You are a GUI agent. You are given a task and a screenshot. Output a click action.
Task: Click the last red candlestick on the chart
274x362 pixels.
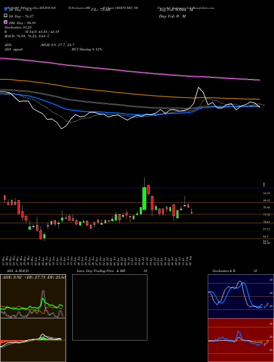tap(192, 213)
